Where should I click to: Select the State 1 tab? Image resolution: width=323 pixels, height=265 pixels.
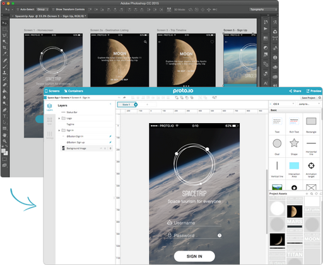click(x=126, y=105)
